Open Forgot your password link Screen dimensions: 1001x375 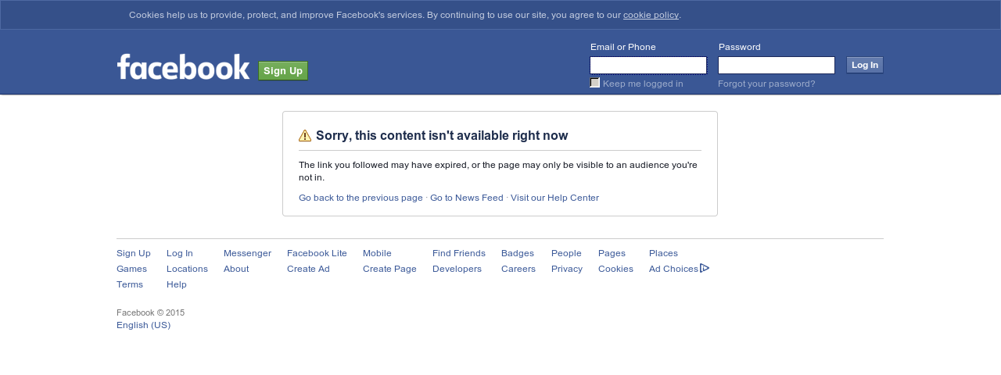[x=766, y=84]
